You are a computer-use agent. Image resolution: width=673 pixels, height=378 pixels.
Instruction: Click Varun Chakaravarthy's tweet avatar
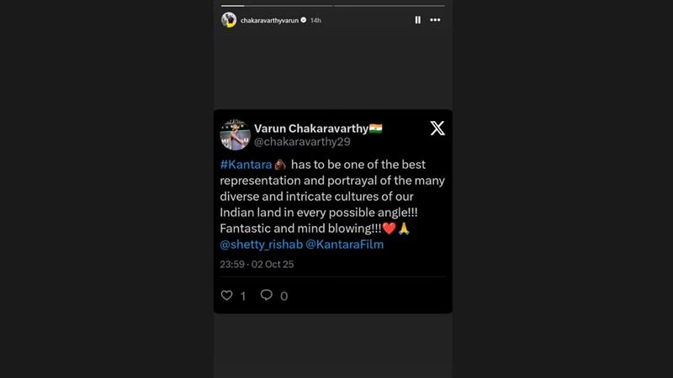coord(236,134)
